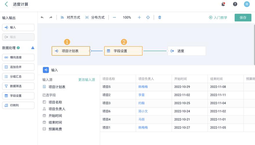
Task: Select the 进度 output node
Action: [x=187, y=51]
